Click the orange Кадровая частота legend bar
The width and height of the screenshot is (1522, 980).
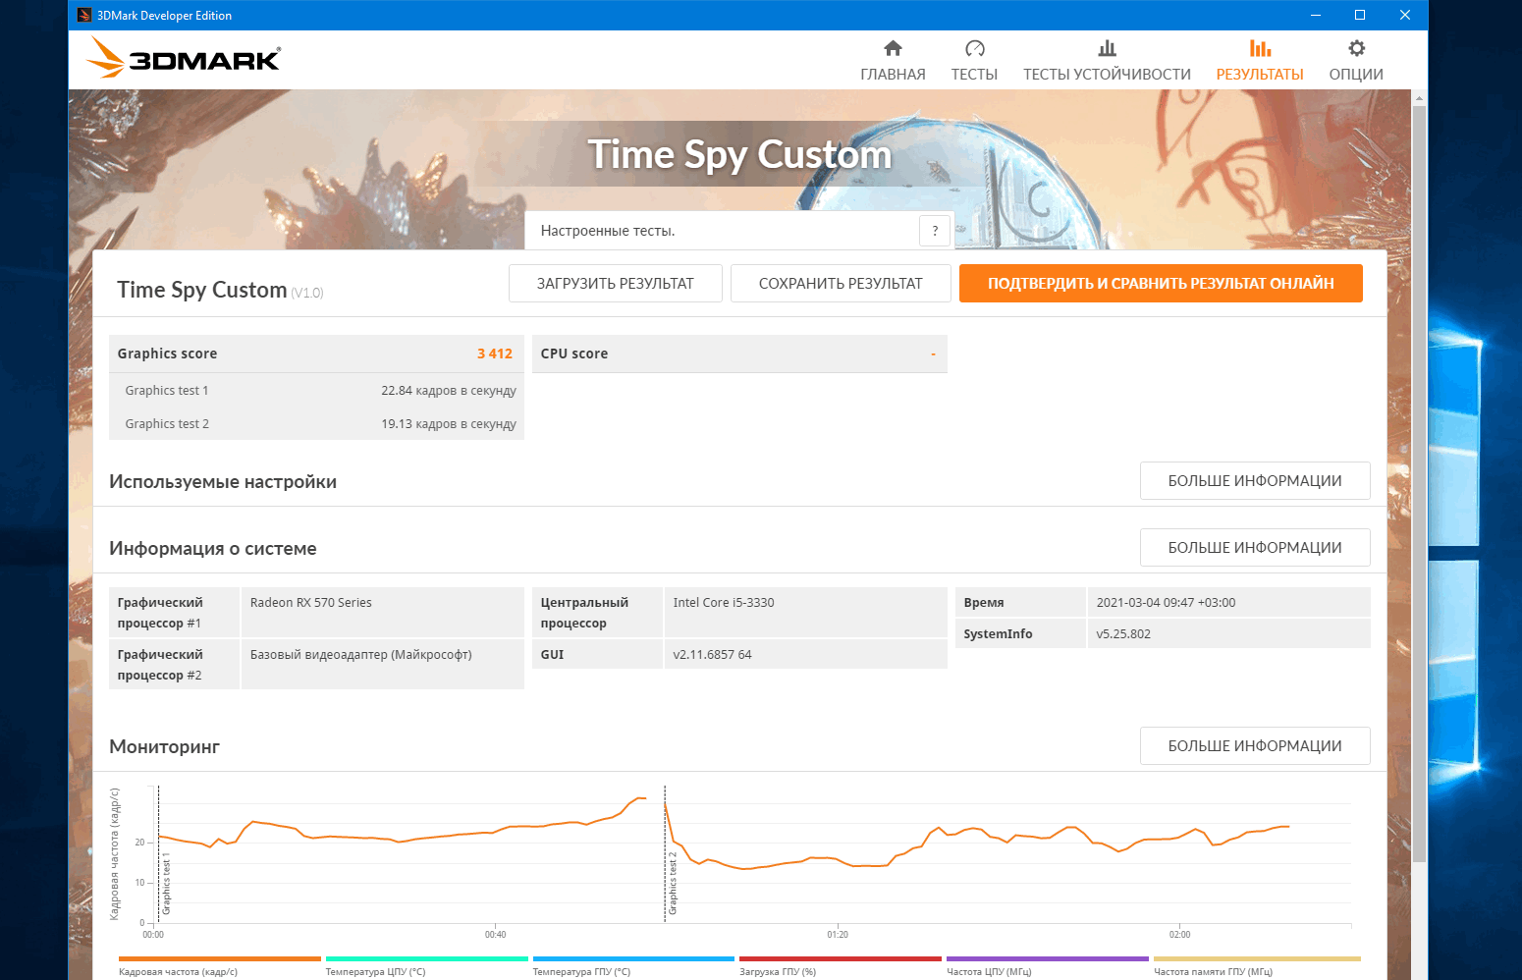(x=220, y=958)
